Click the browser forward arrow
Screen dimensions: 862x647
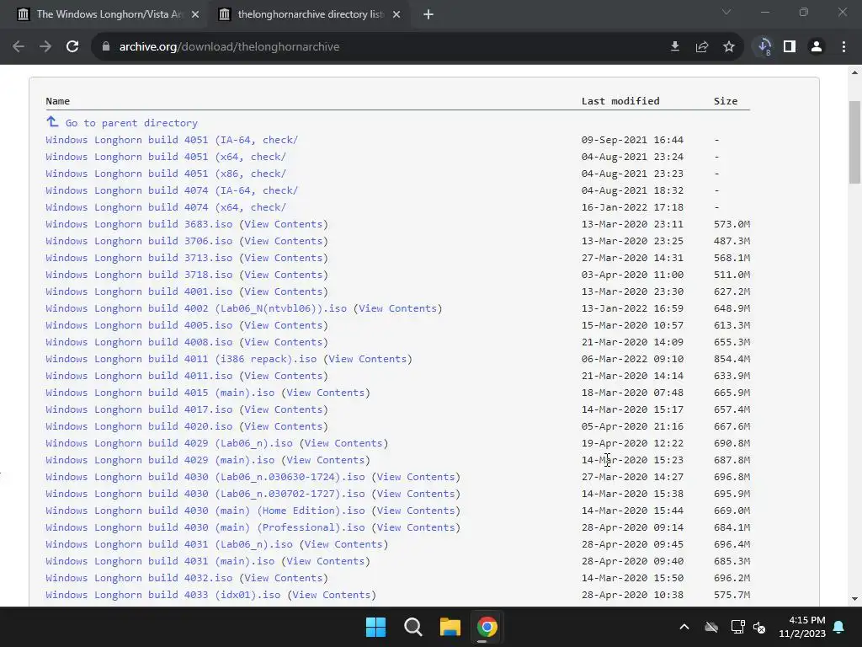[45, 47]
